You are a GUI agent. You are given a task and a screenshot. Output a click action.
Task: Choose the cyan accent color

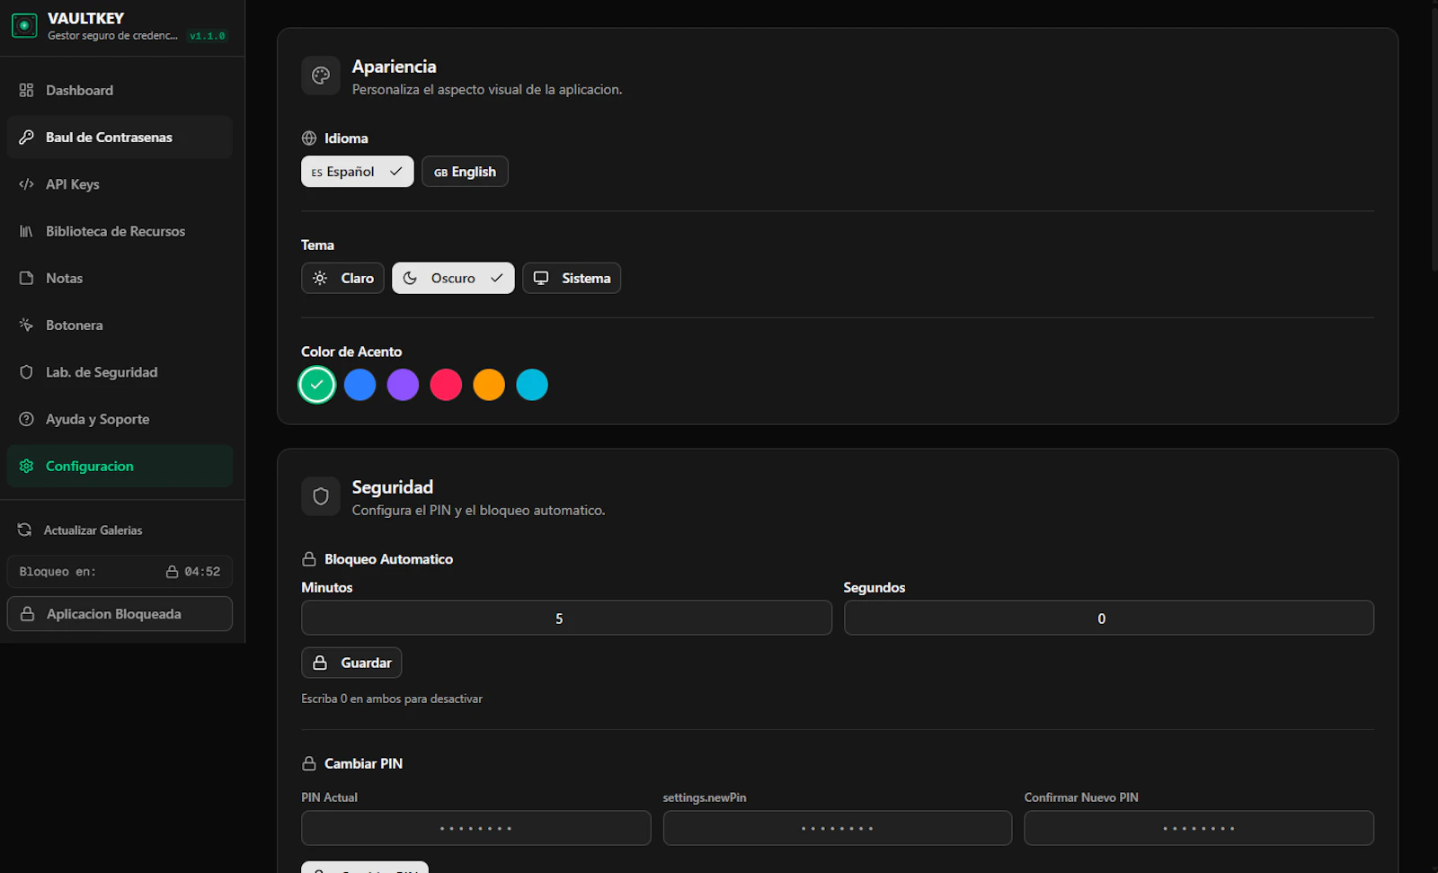(x=532, y=385)
